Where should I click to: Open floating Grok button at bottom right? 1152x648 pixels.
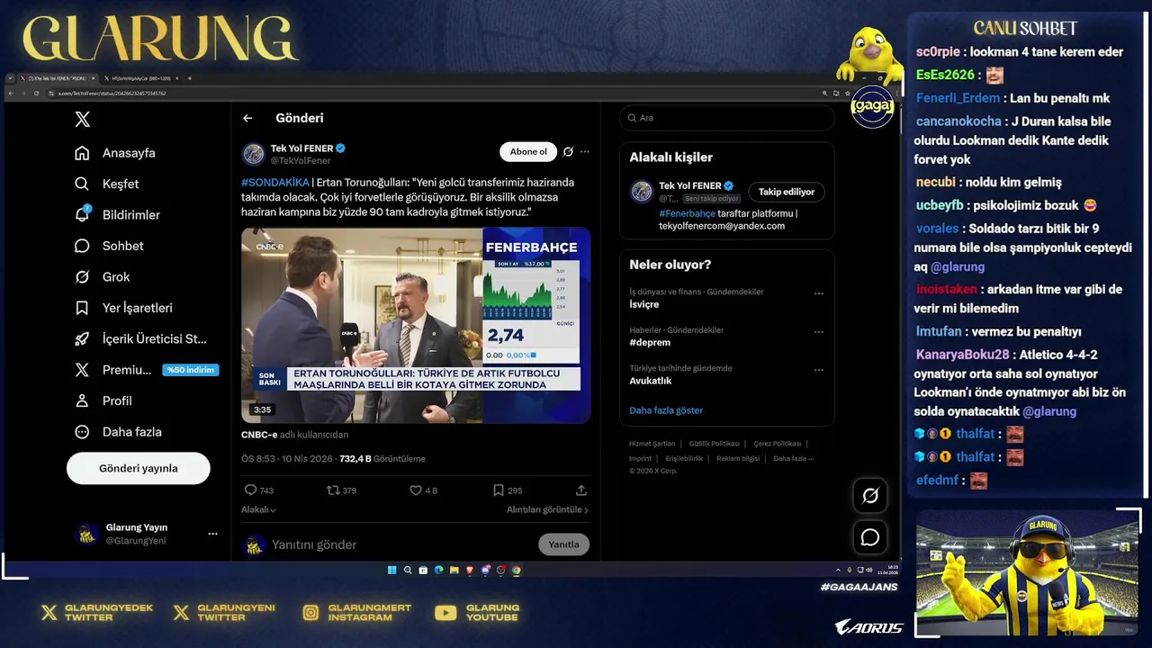[x=870, y=495]
